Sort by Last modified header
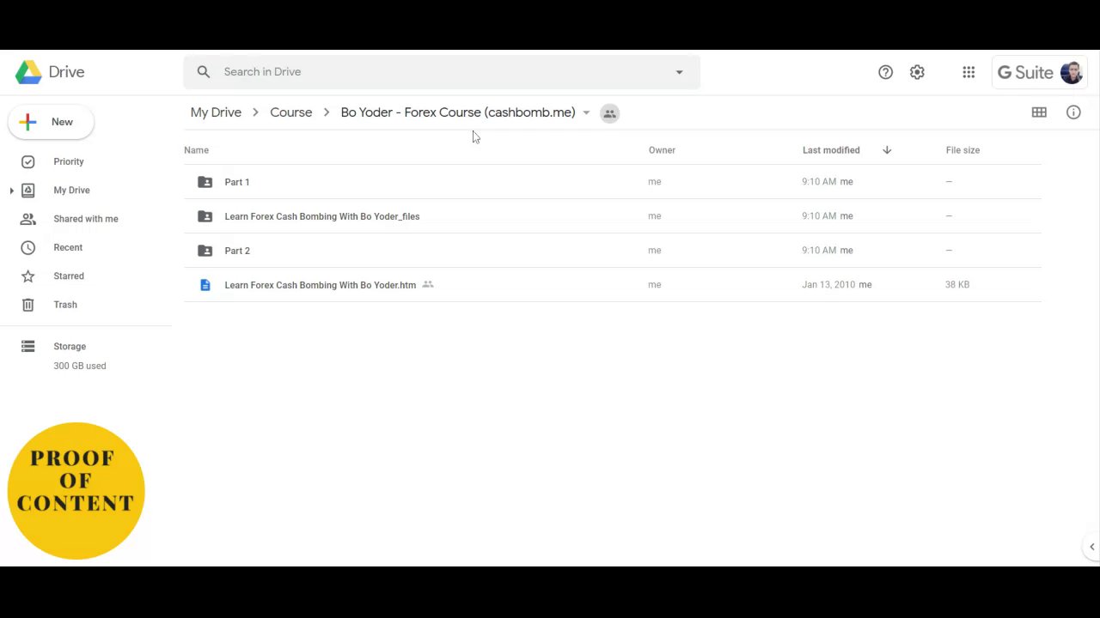Viewport: 1100px width, 618px height. pyautogui.click(x=831, y=150)
